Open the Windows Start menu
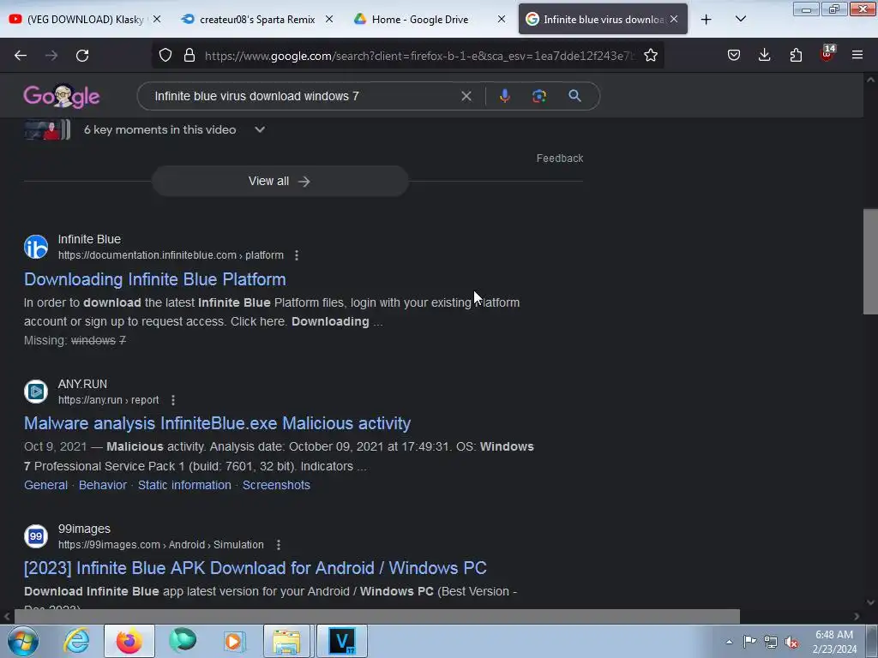Screen dimensions: 878x658 23,641
